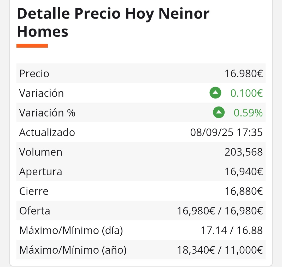Screen dimensions: 282x267
Task: Select the Máximo/Mínimo (año) label
Action: [x=73, y=250]
